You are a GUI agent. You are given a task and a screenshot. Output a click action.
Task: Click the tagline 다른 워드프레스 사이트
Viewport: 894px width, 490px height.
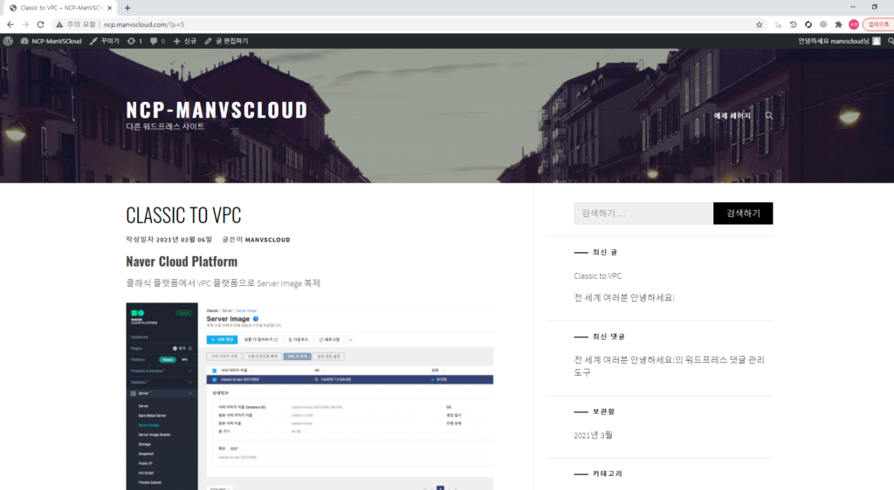(x=165, y=126)
